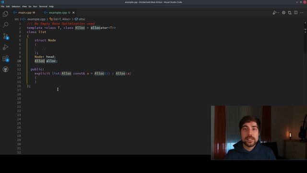Image resolution: width=307 pixels, height=173 pixels.
Task: Switch to the main.cpp tab
Action: tap(24, 12)
